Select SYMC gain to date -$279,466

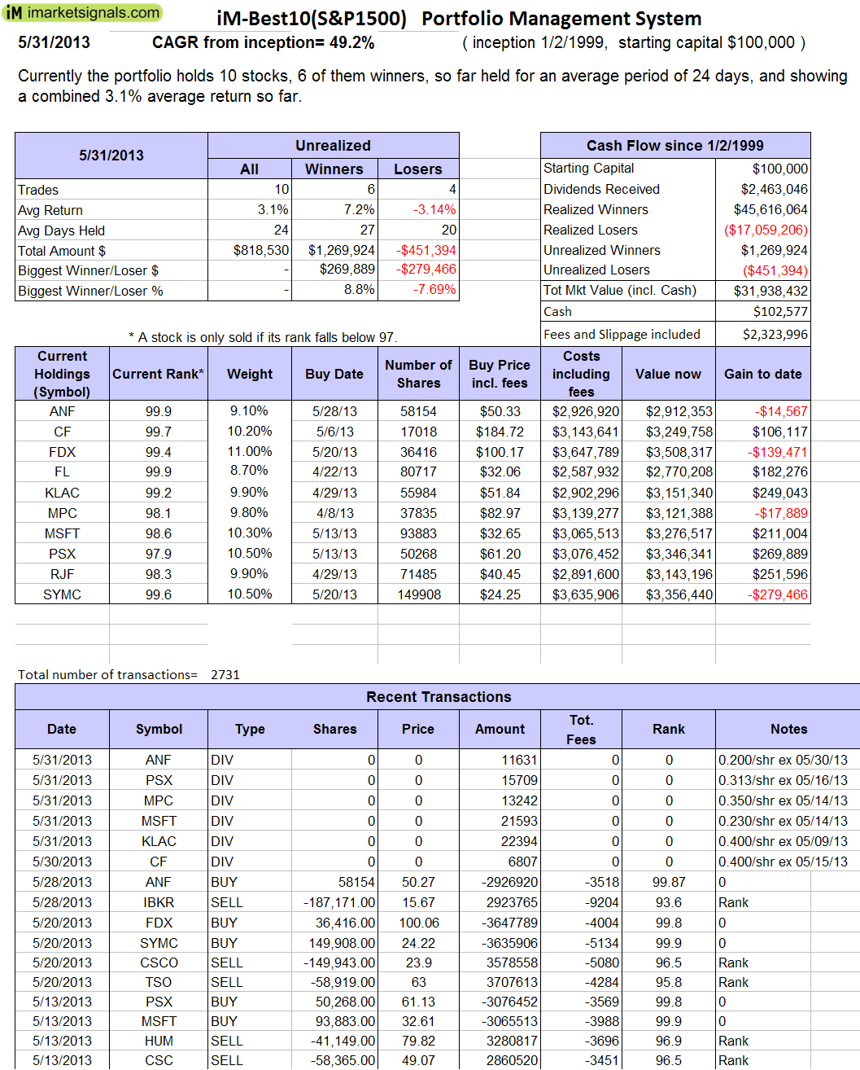pos(778,594)
